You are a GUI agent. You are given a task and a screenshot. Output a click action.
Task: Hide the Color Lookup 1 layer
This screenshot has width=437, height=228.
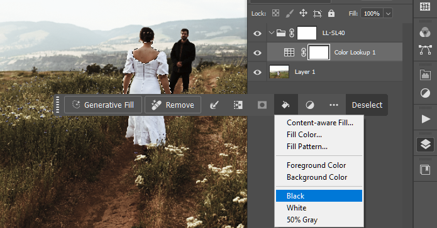tap(257, 53)
